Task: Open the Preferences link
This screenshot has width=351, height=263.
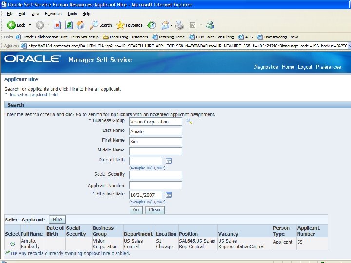Action: [329, 67]
